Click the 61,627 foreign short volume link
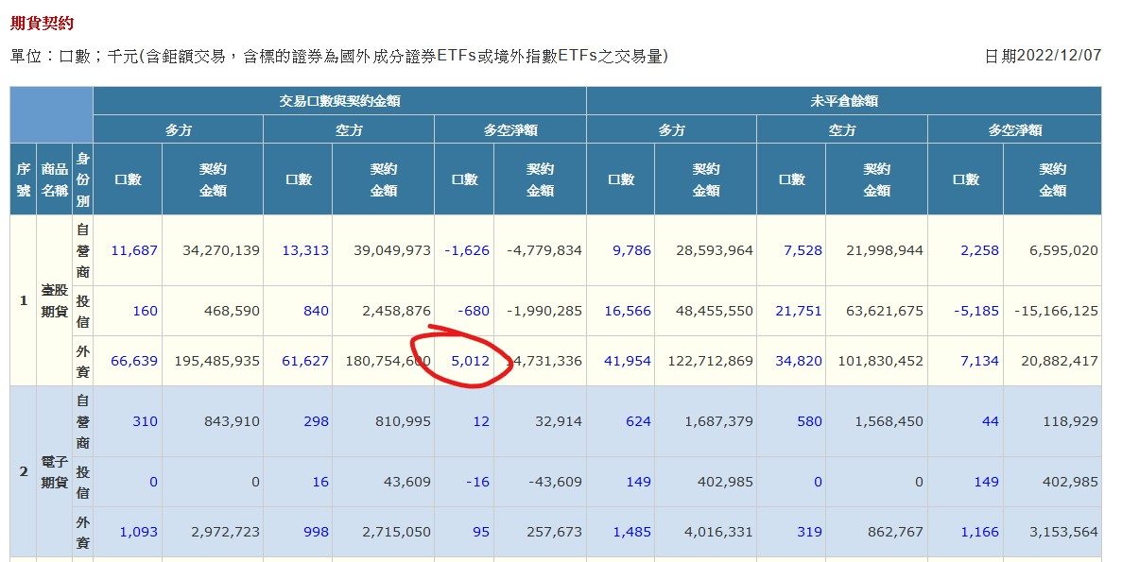 (305, 361)
